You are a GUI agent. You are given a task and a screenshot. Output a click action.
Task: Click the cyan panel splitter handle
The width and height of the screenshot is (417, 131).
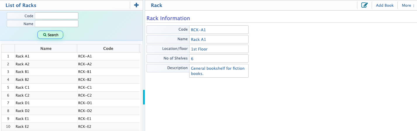tap(144, 97)
